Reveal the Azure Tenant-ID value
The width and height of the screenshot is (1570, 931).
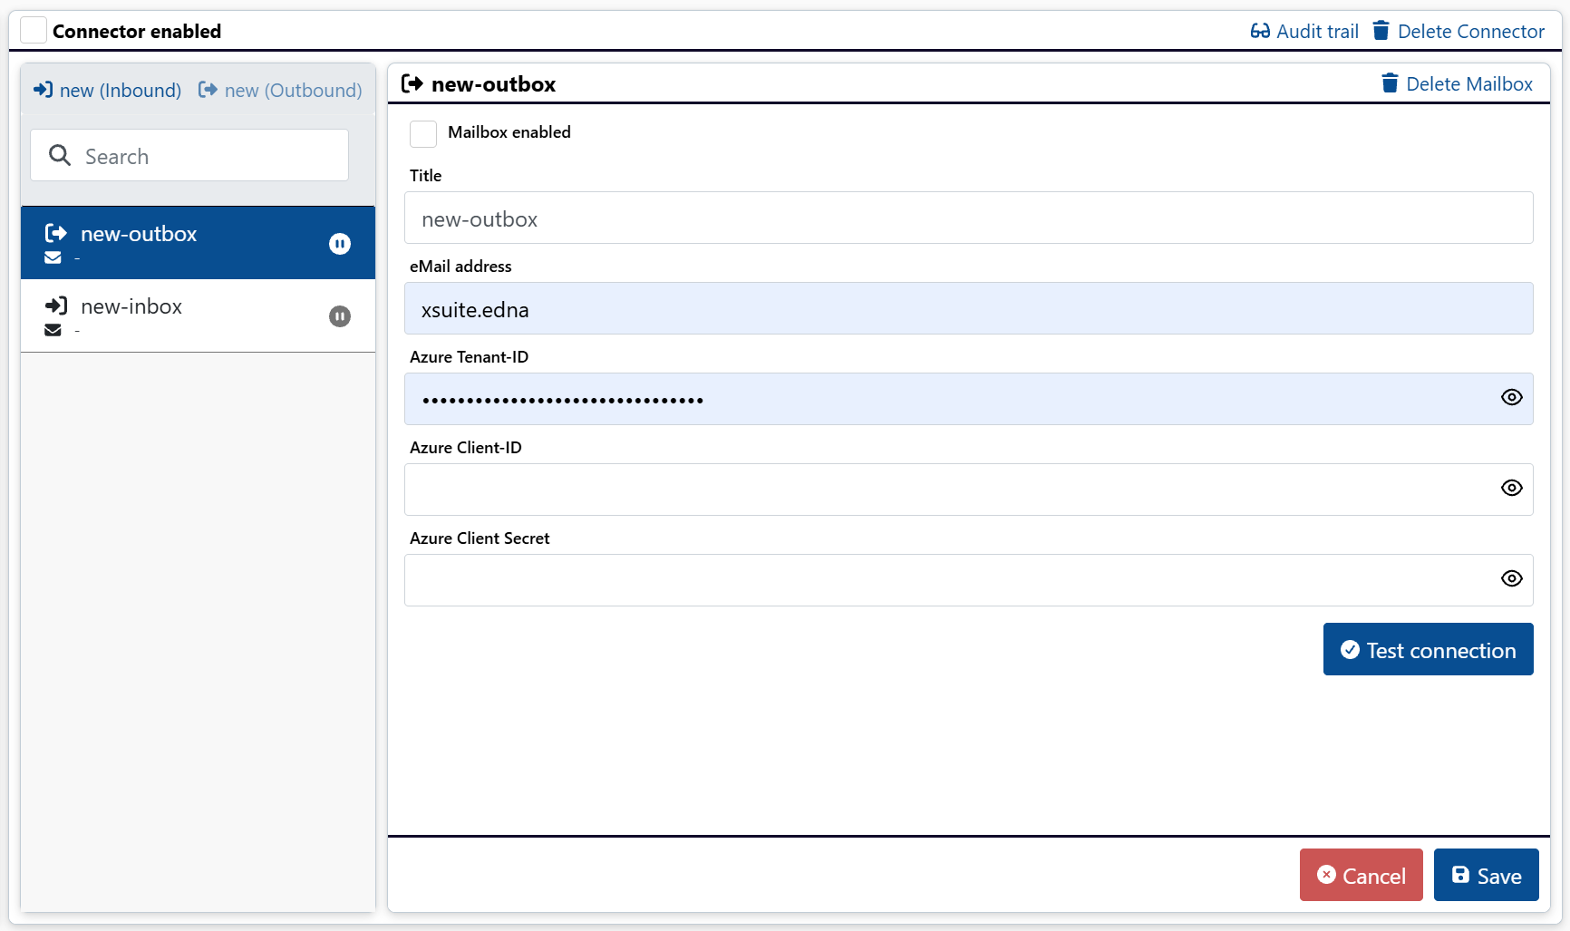point(1511,397)
